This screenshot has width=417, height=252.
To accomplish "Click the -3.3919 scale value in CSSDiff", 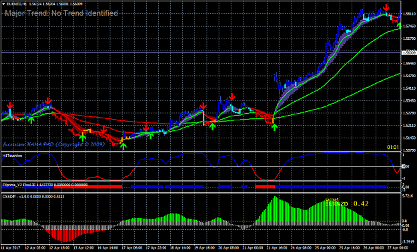I will pyautogui.click(x=409, y=241).
